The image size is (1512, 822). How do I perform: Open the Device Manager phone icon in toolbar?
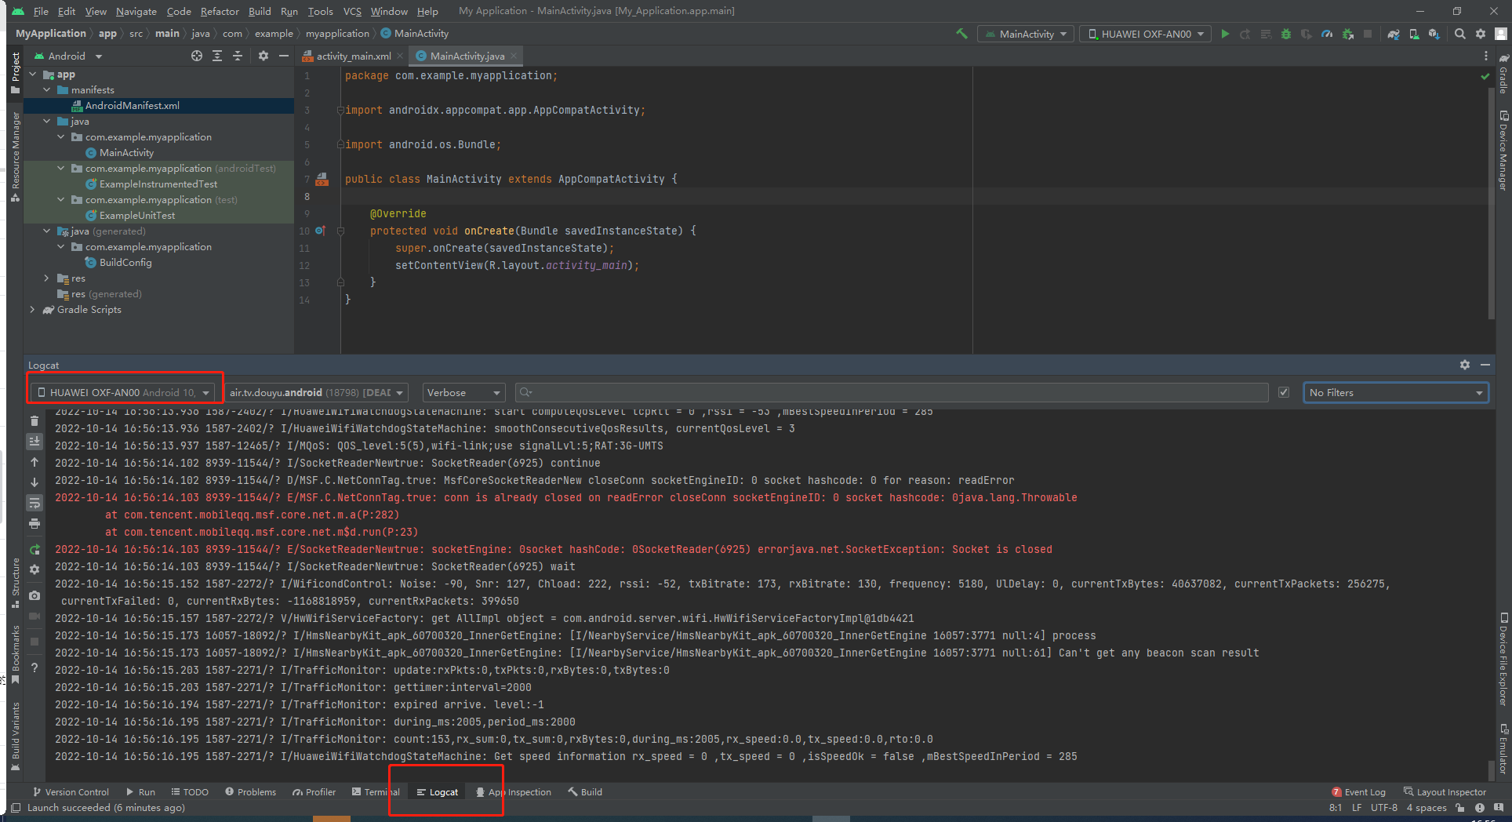1413,34
